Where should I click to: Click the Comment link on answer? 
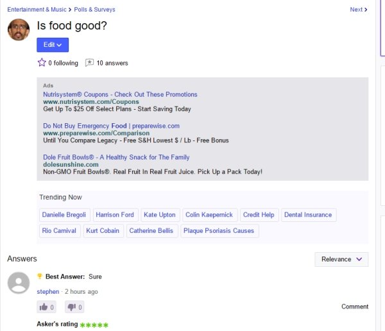tap(355, 307)
